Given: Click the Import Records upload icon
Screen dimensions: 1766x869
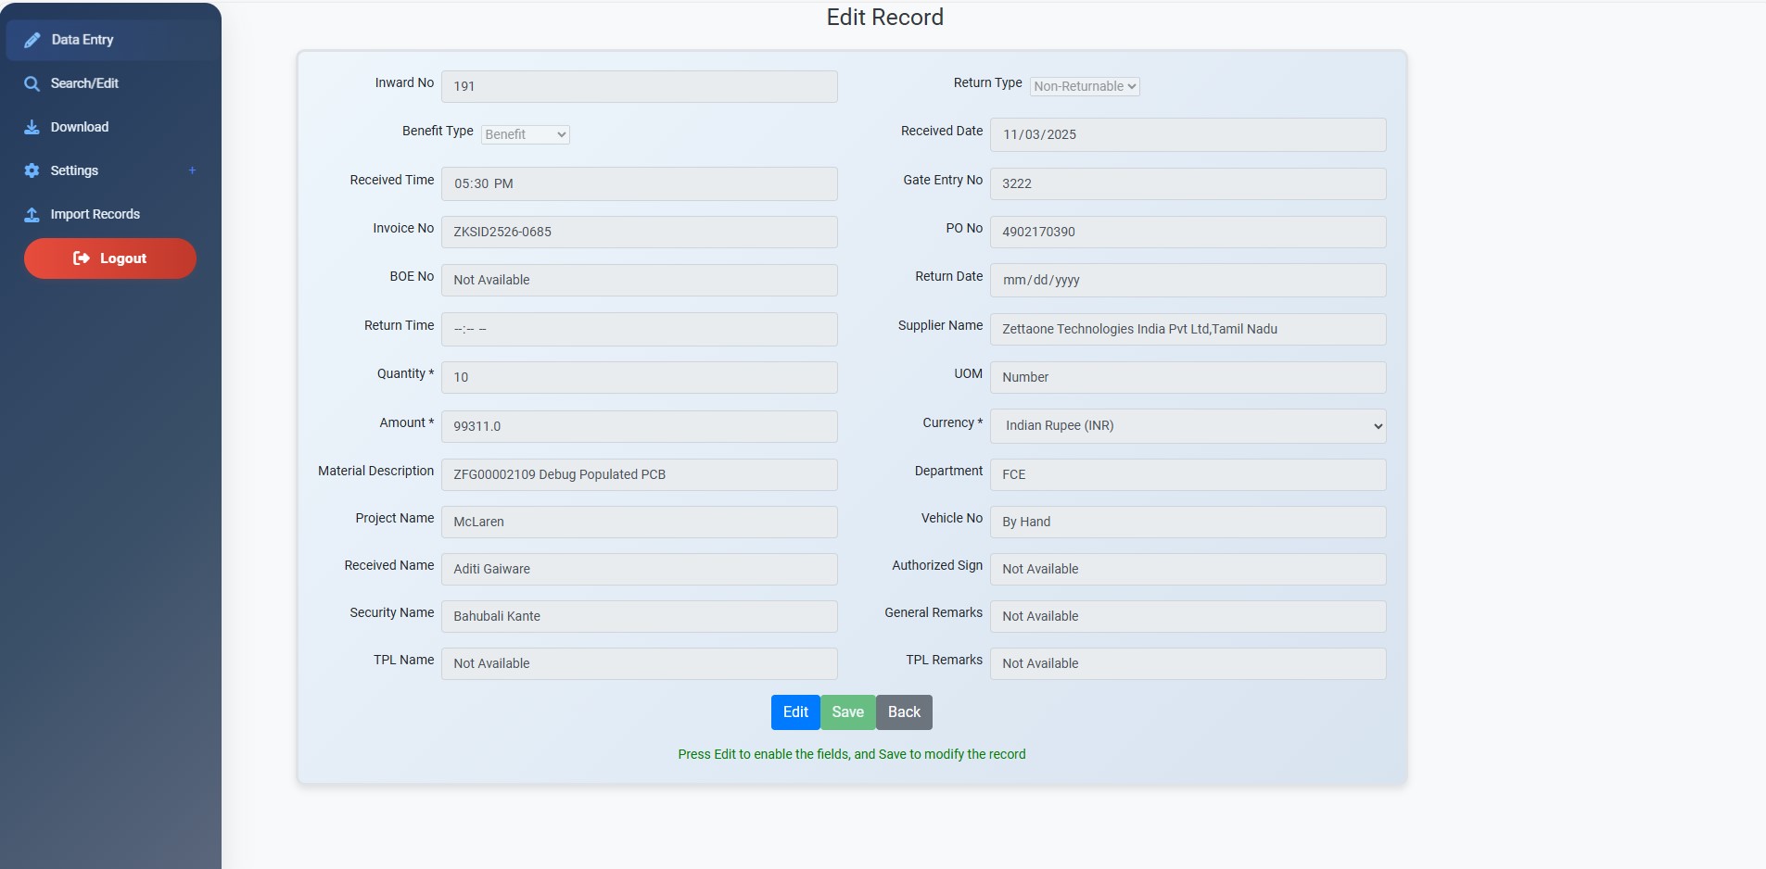Looking at the screenshot, I should tap(32, 214).
